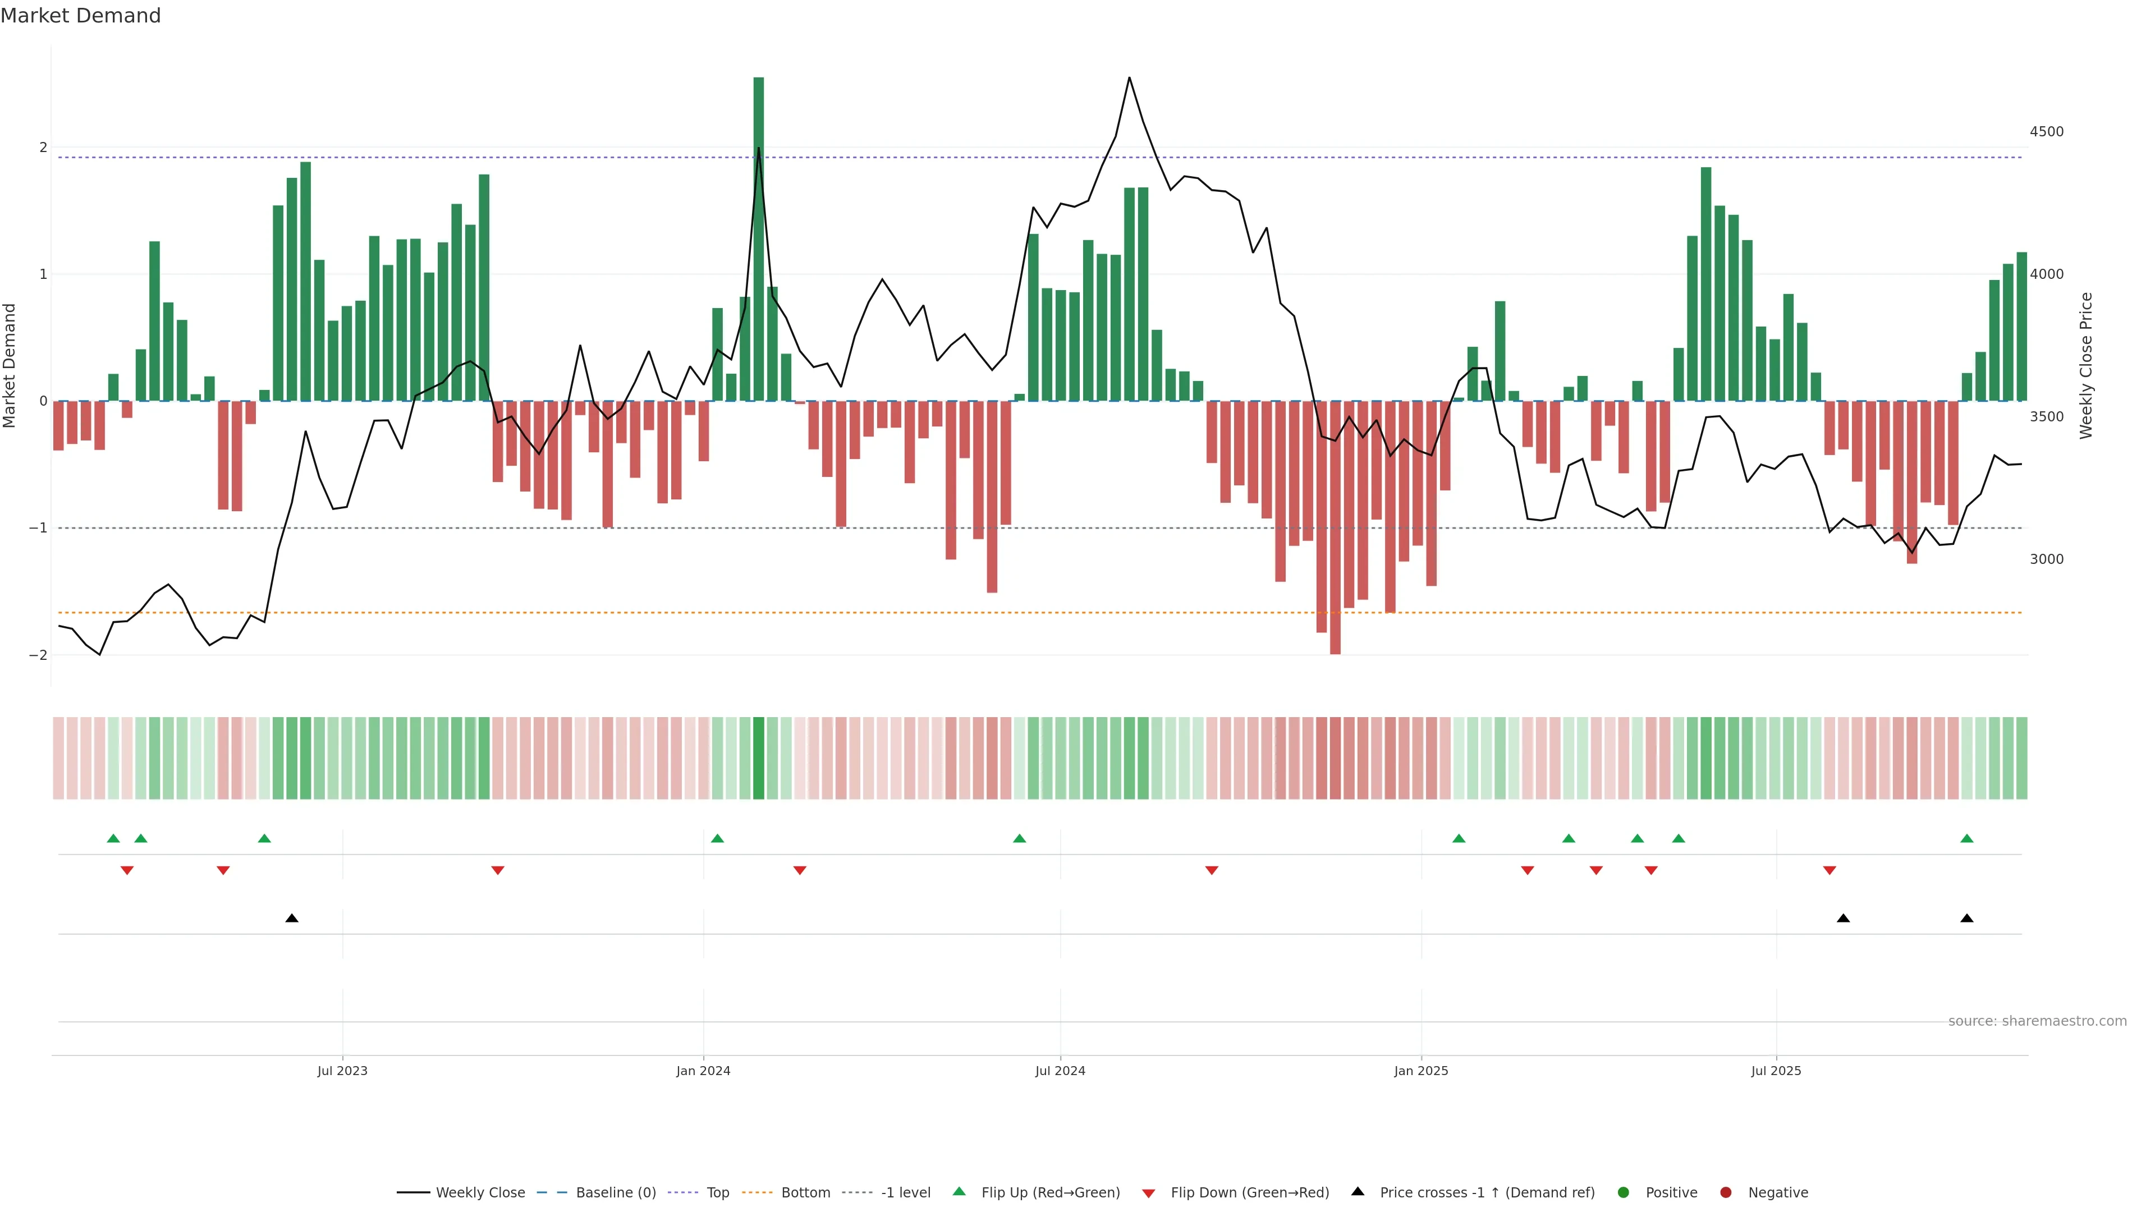This screenshot has height=1212, width=2155.
Task: Click the green Positive dot in the legend
Action: (1624, 1193)
